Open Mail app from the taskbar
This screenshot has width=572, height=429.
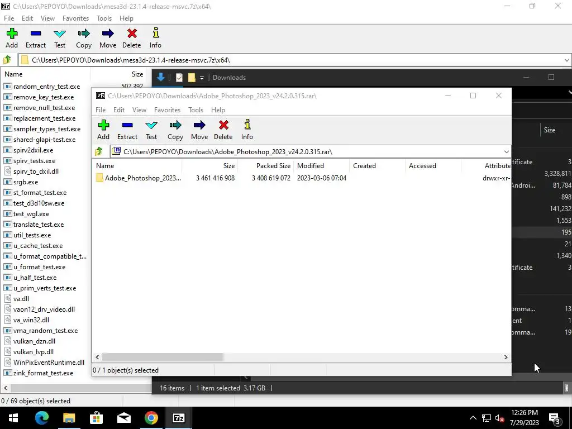coord(123,418)
